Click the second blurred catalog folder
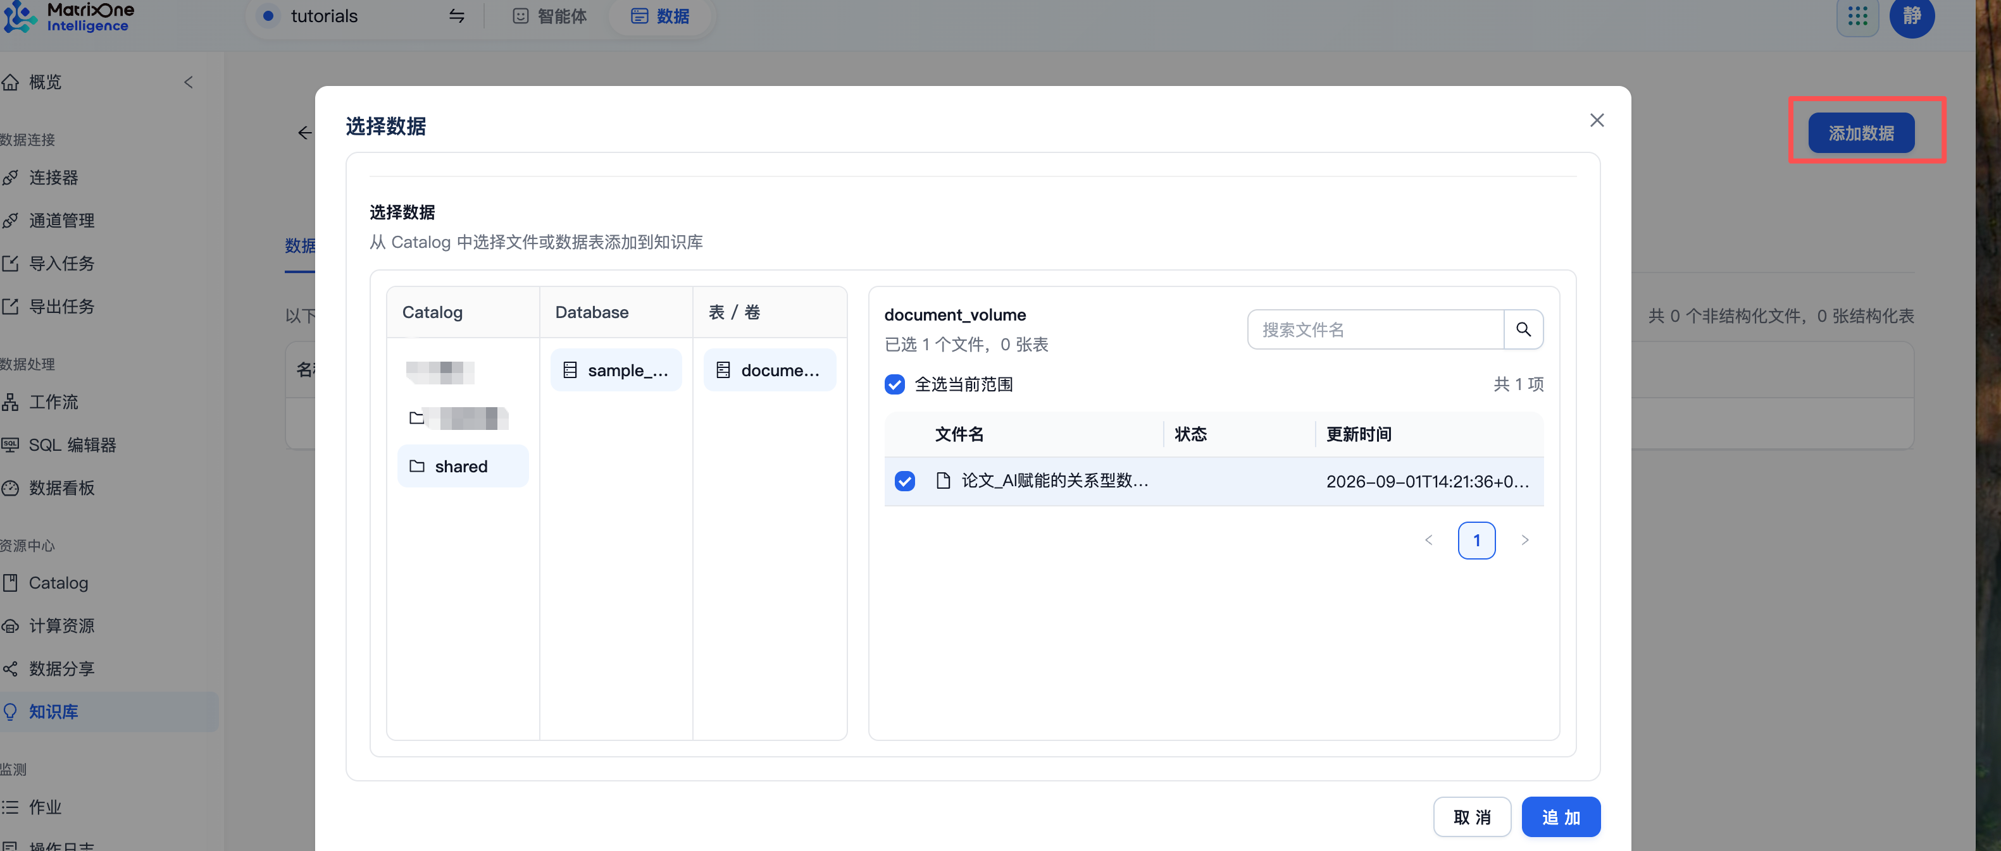The width and height of the screenshot is (2001, 851). (x=458, y=419)
